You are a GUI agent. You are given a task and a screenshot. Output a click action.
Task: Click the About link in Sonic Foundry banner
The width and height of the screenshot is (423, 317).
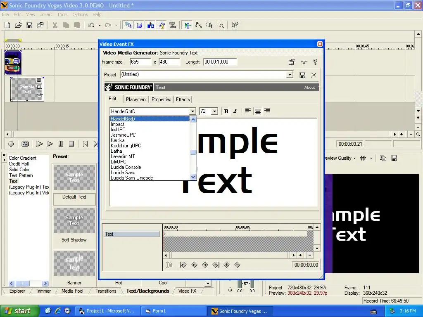309,88
